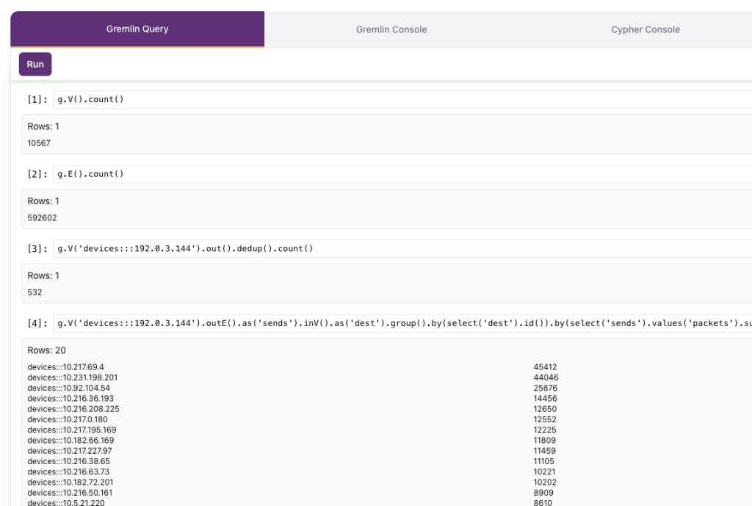Click packet value 12225

(545, 430)
